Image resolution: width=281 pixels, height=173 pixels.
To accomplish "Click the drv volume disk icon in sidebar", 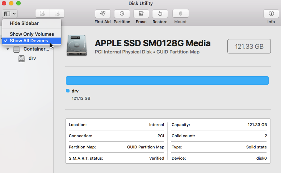I will (x=21, y=59).
